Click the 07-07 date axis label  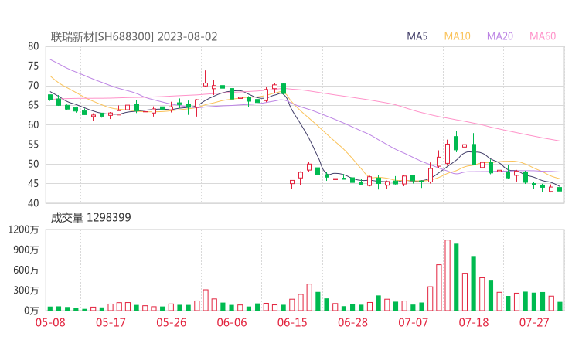(x=413, y=322)
